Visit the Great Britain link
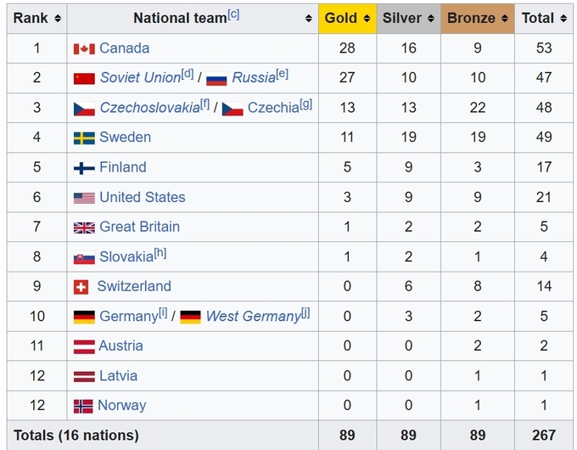The width and height of the screenshot is (577, 450). click(x=140, y=227)
